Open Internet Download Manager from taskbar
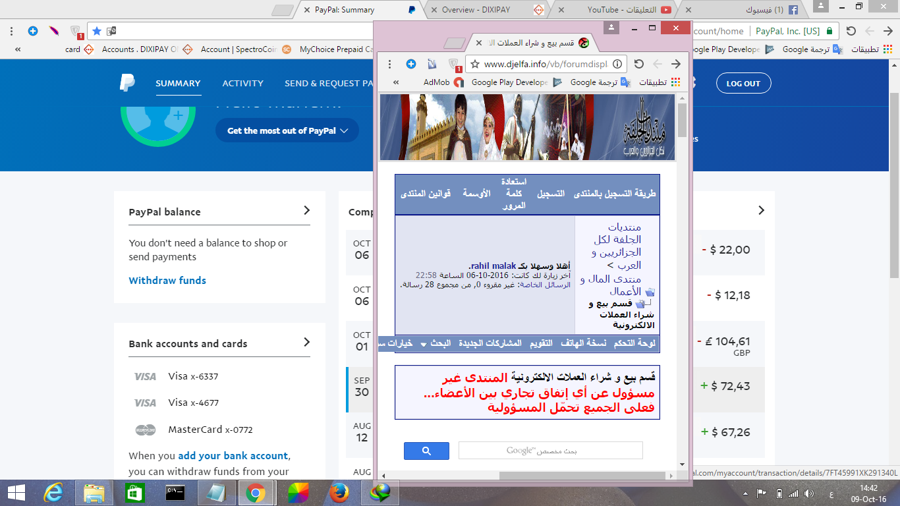Viewport: 900px width, 506px height. point(380,492)
